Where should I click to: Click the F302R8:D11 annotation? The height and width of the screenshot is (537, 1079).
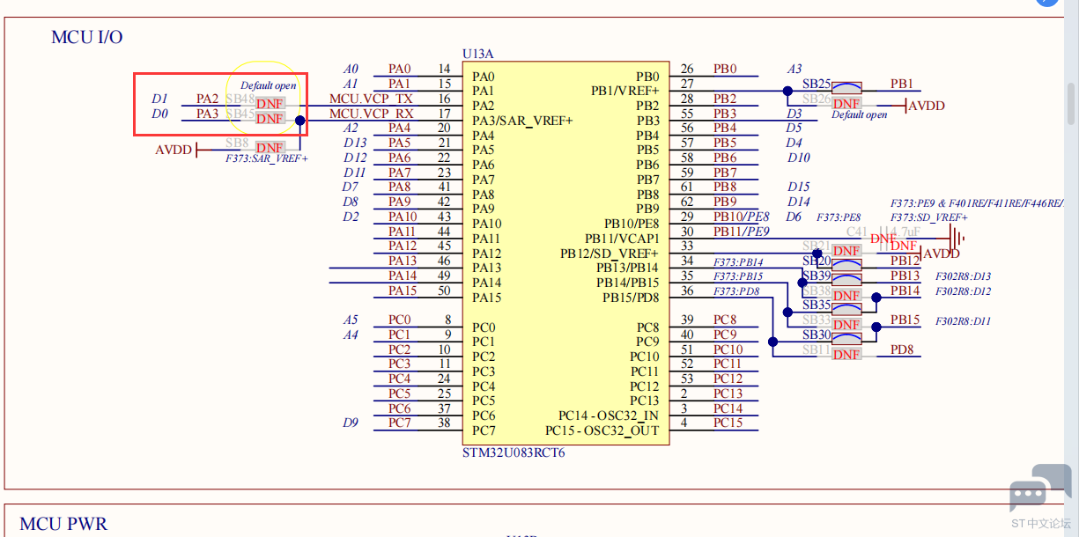point(963,321)
